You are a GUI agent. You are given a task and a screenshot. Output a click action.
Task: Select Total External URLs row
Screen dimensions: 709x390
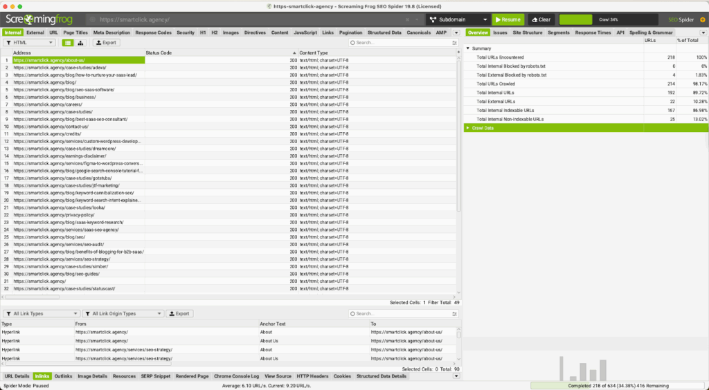click(586, 102)
